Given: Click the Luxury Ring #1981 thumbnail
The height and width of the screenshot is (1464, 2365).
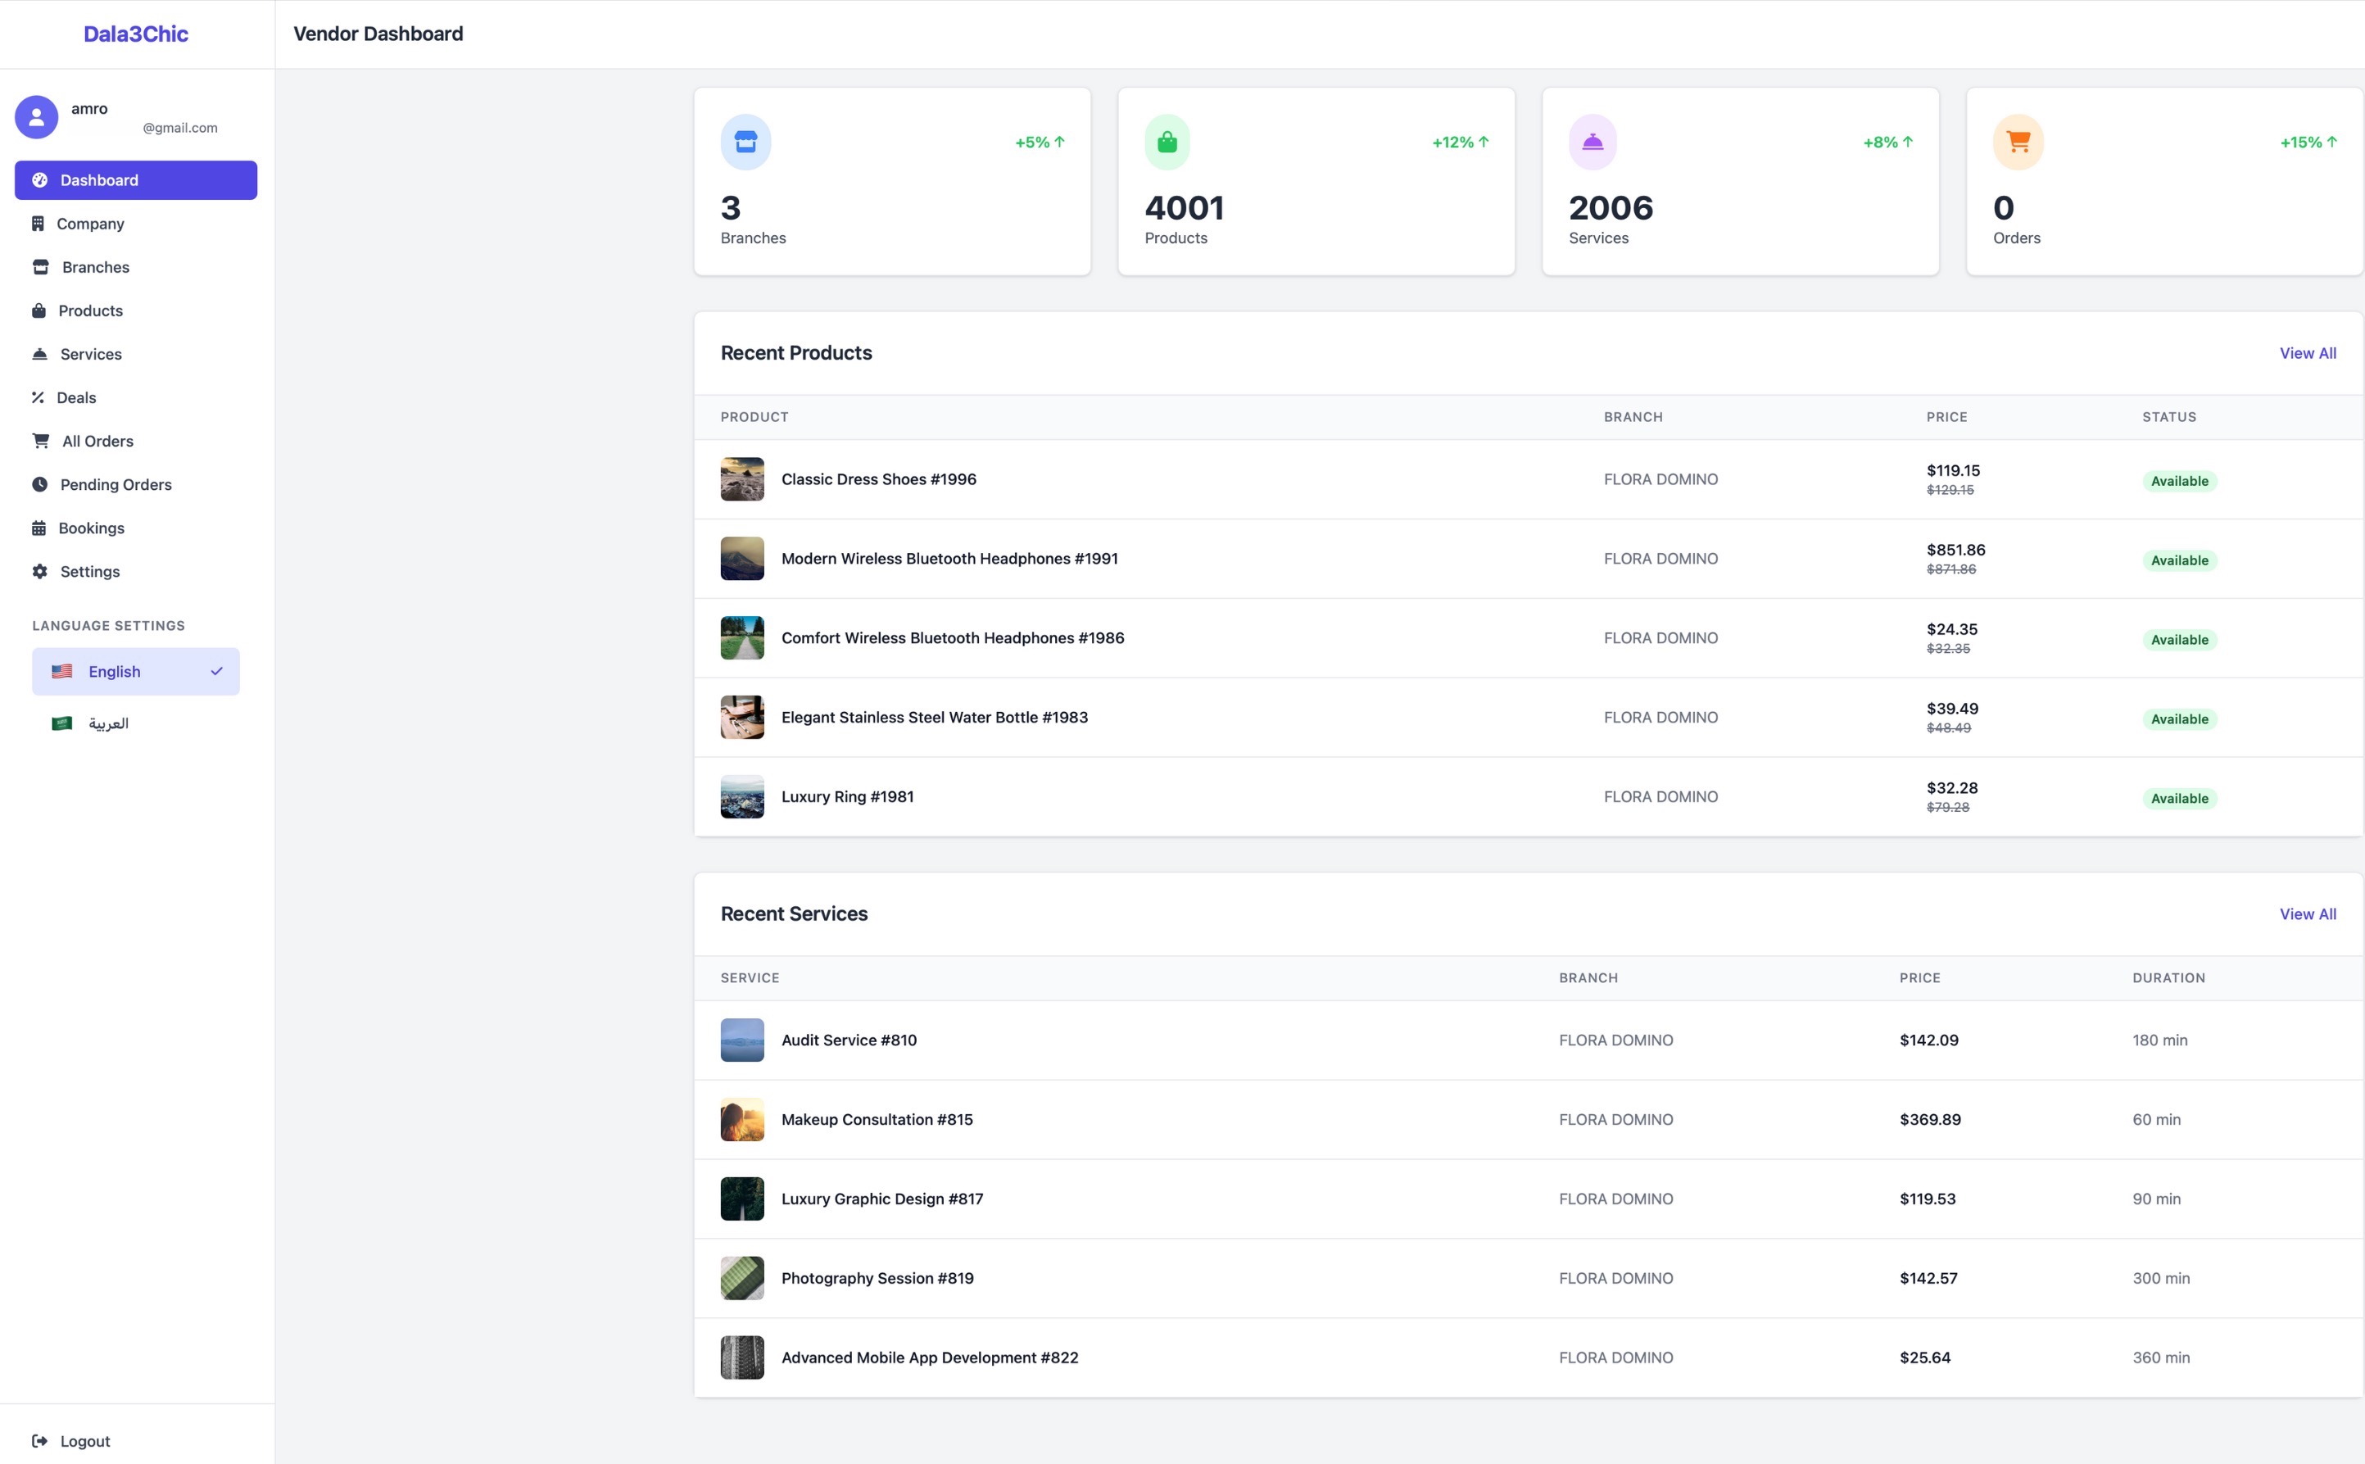Looking at the screenshot, I should [741, 796].
